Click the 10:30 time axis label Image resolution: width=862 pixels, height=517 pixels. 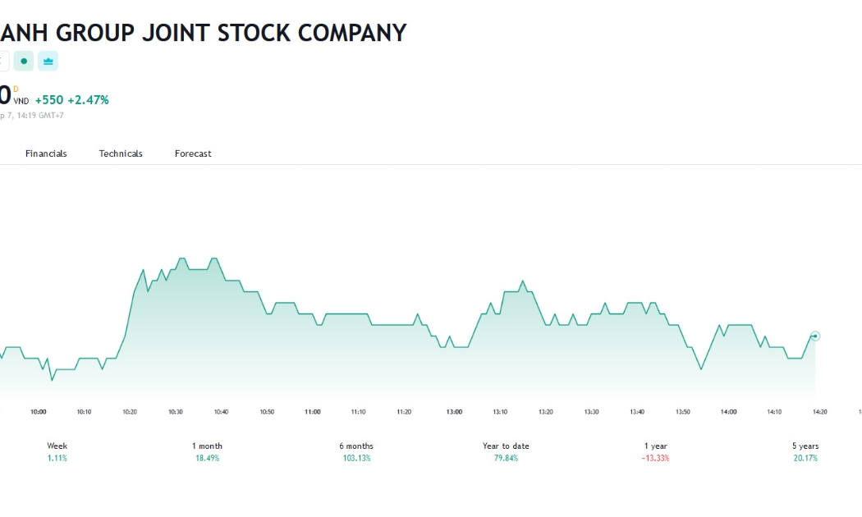[x=176, y=411]
